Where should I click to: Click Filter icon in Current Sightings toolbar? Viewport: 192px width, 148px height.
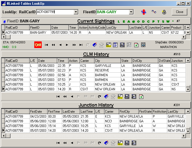tap(109, 45)
